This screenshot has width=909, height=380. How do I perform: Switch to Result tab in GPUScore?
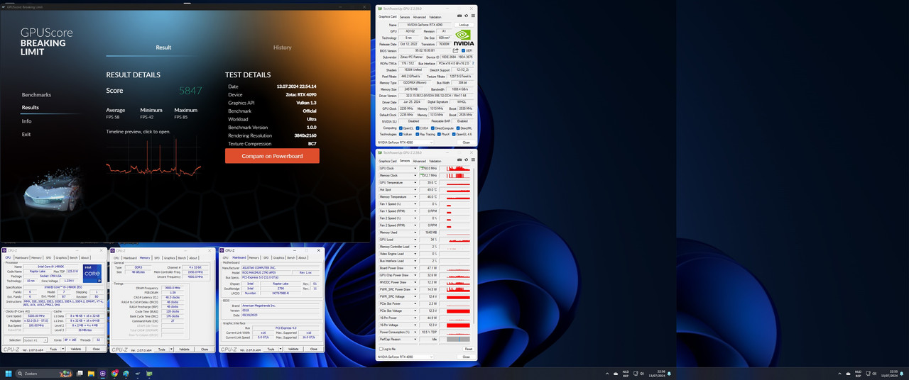(163, 47)
